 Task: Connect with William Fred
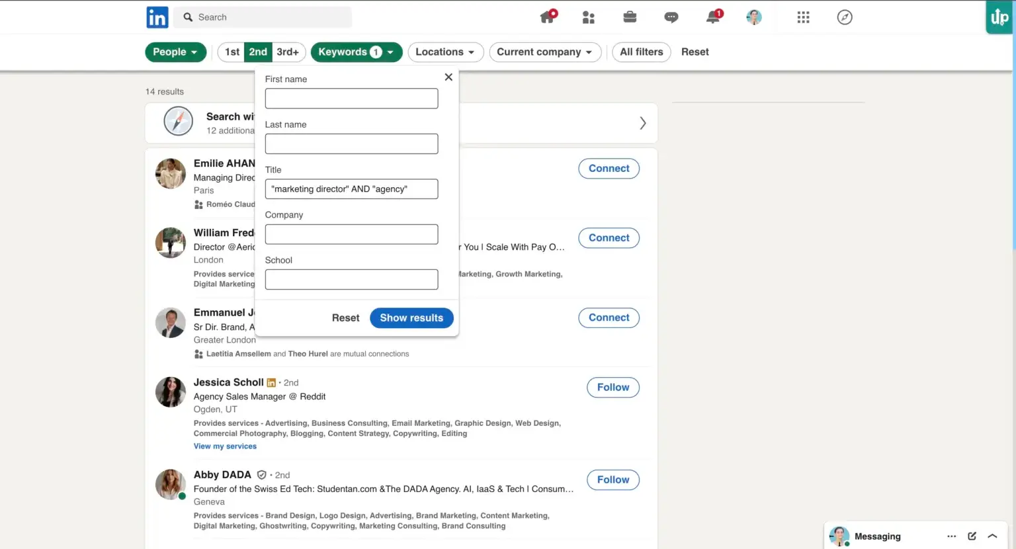(609, 238)
